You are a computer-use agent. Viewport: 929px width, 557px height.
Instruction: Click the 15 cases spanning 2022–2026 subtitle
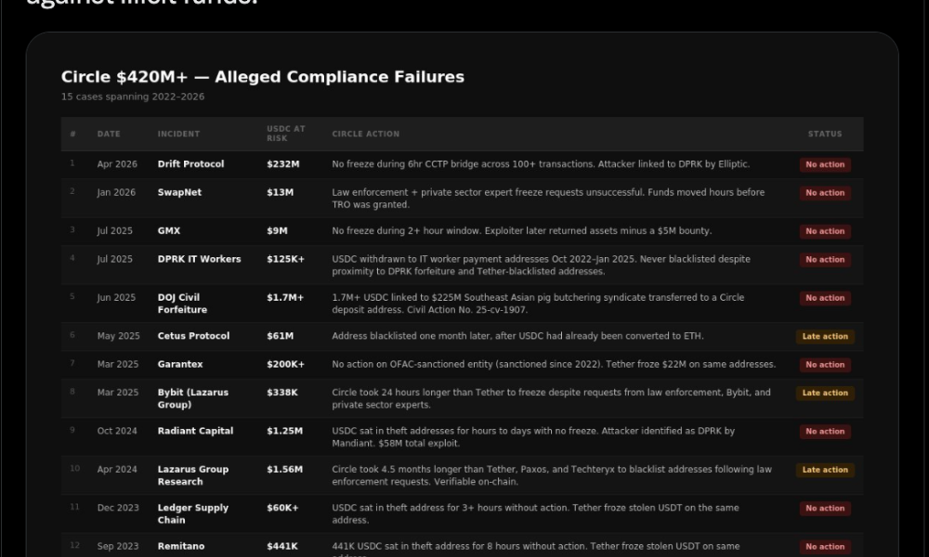(133, 97)
